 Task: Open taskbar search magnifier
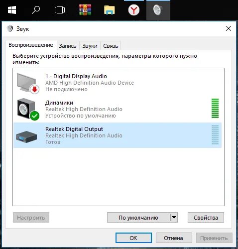[36, 10]
